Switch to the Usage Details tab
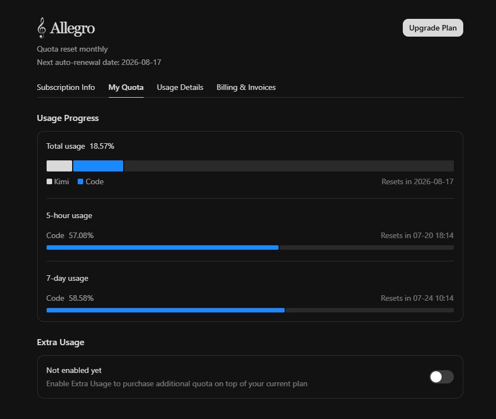Viewport: 496px width, 419px height. click(180, 87)
